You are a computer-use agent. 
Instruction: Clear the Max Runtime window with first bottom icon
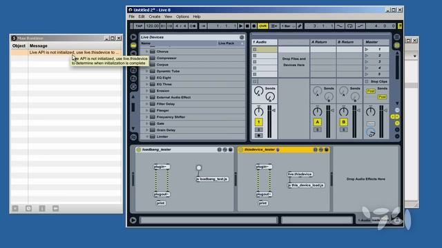pos(15,208)
